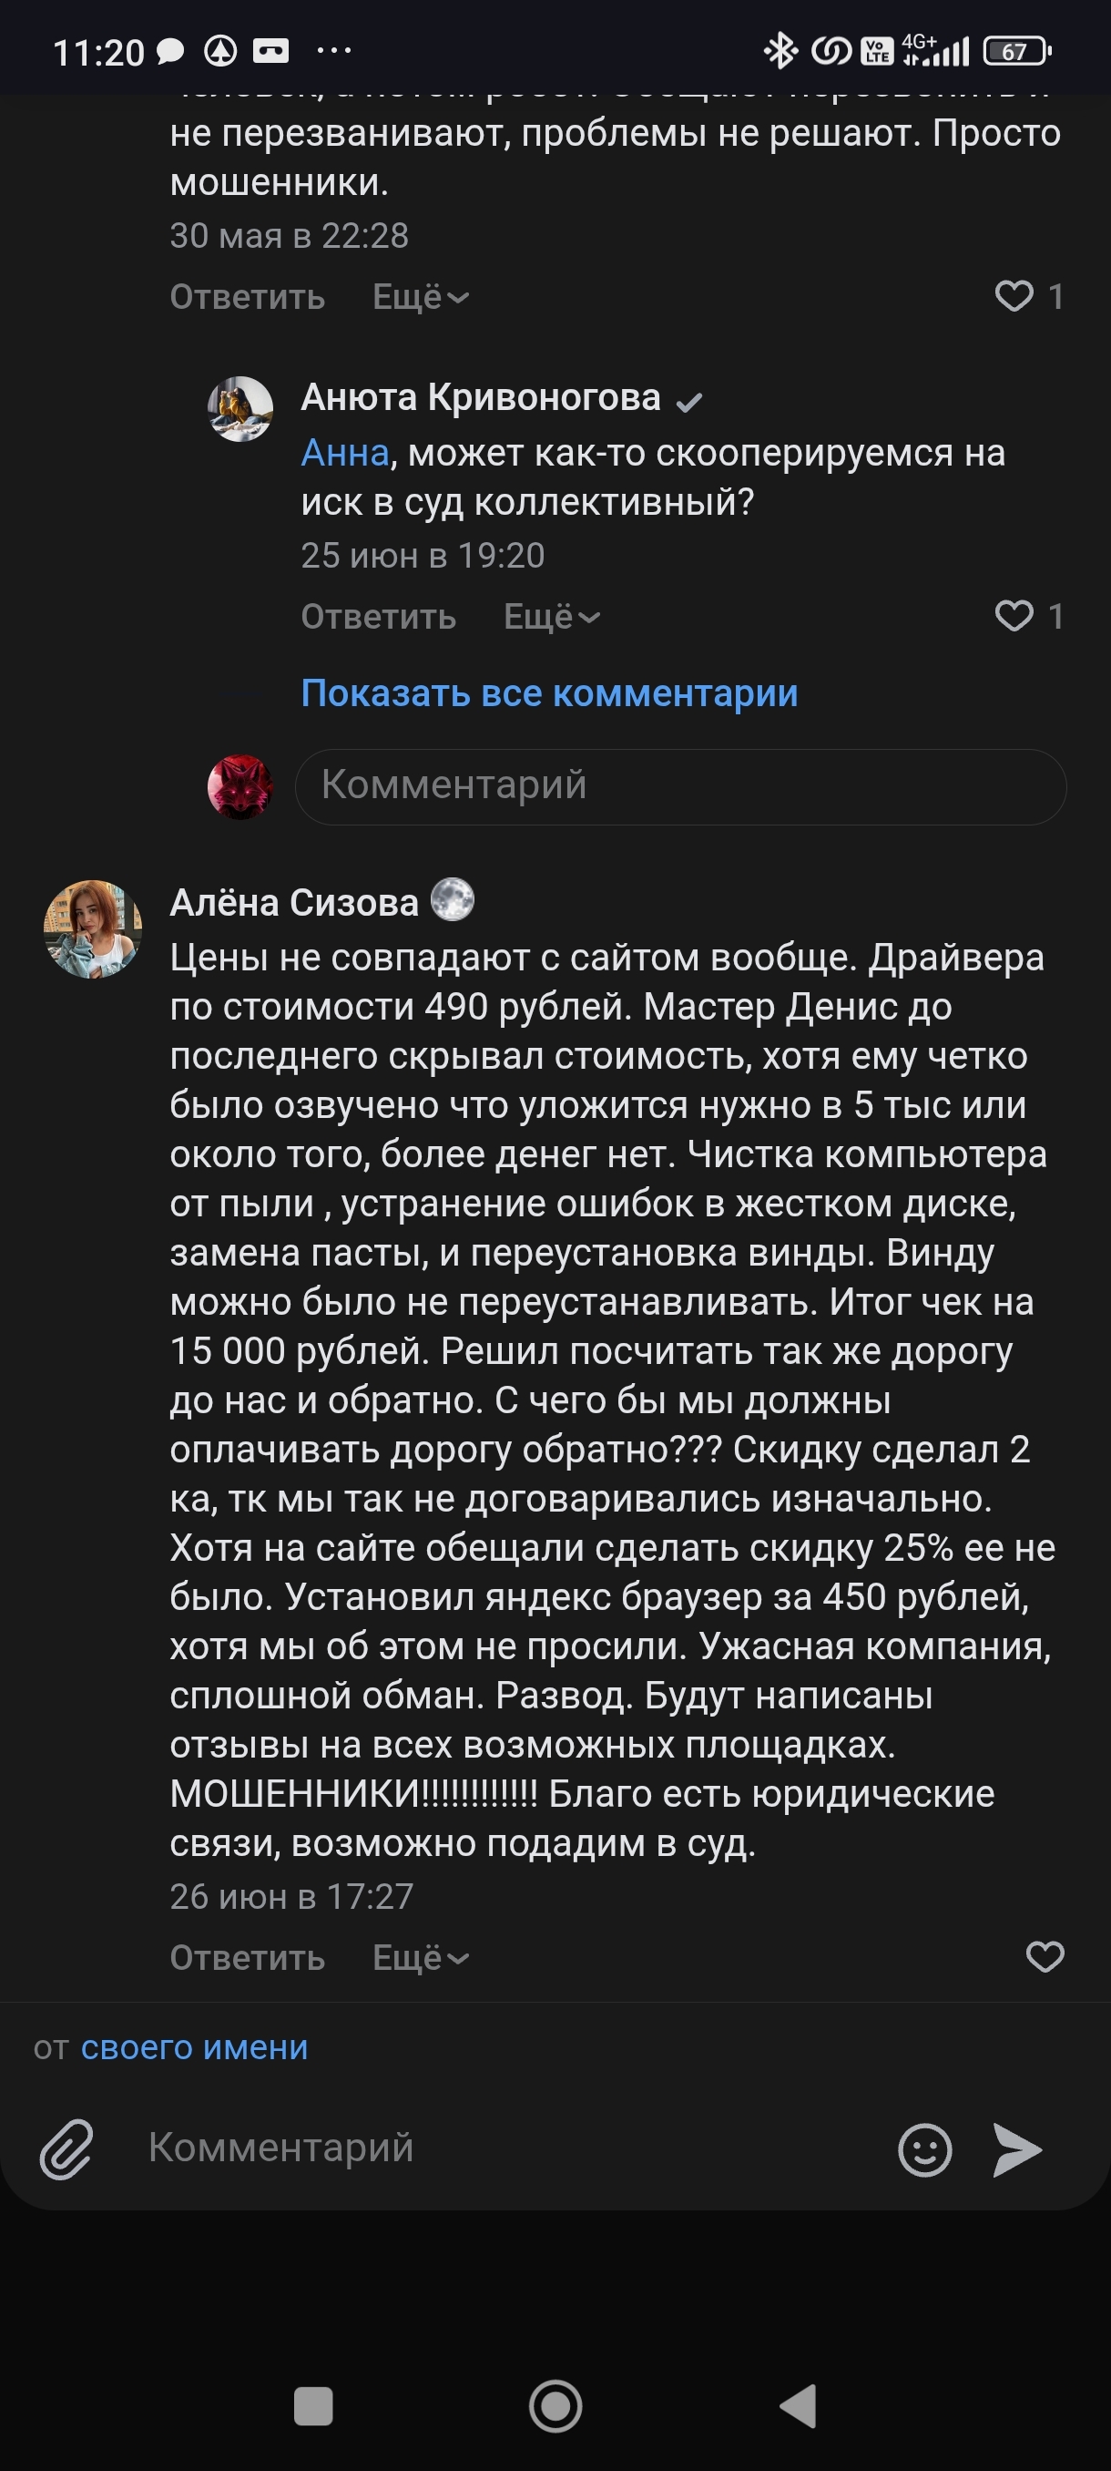Viewport: 1111px width, 2471px height.
Task: Tap the inline reply Комментарий field
Action: point(680,785)
